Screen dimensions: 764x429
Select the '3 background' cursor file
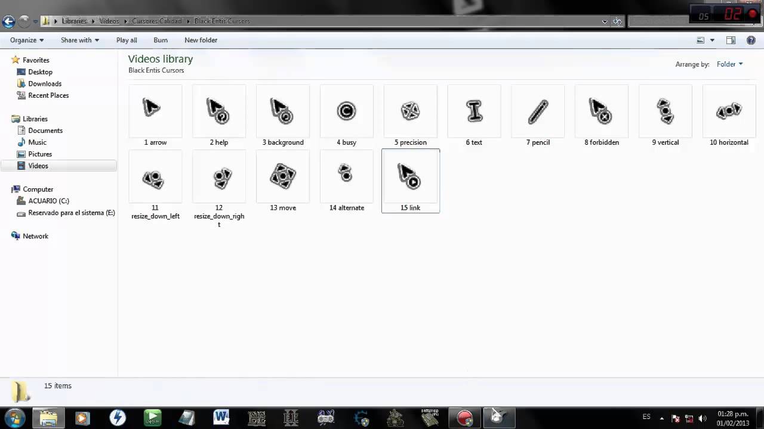click(283, 116)
